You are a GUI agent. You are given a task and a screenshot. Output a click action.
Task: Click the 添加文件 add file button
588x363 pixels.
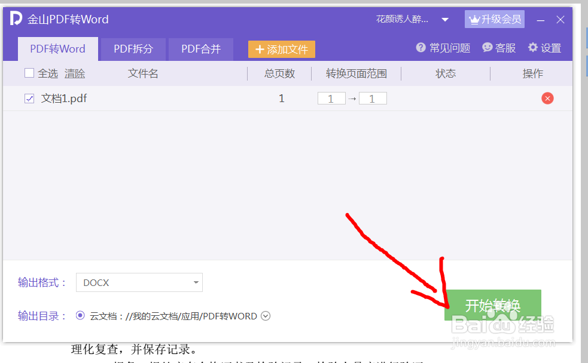coord(282,50)
